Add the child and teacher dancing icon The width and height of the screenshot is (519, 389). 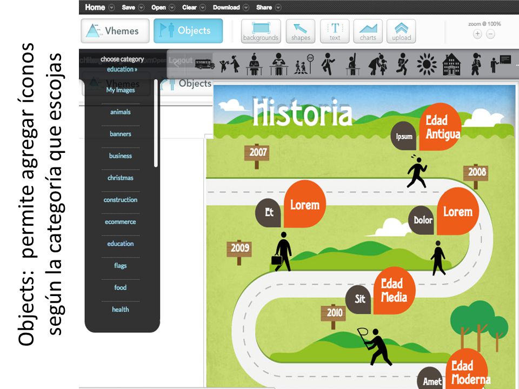(230, 64)
